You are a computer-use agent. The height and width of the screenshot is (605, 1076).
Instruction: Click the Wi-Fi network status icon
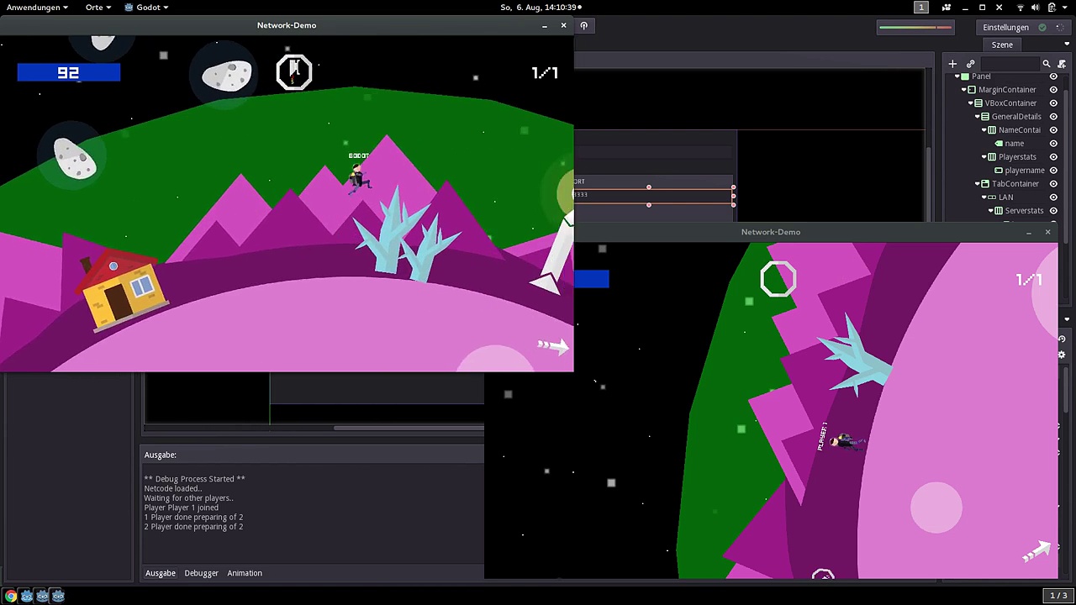click(x=1021, y=8)
